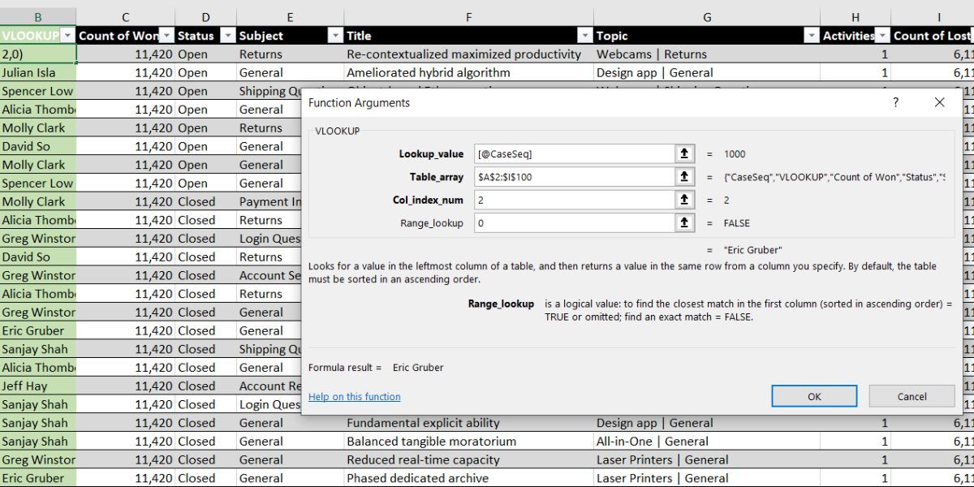This screenshot has width=974, height=487.
Task: Select the Account Re subject cell
Action: coord(269,386)
